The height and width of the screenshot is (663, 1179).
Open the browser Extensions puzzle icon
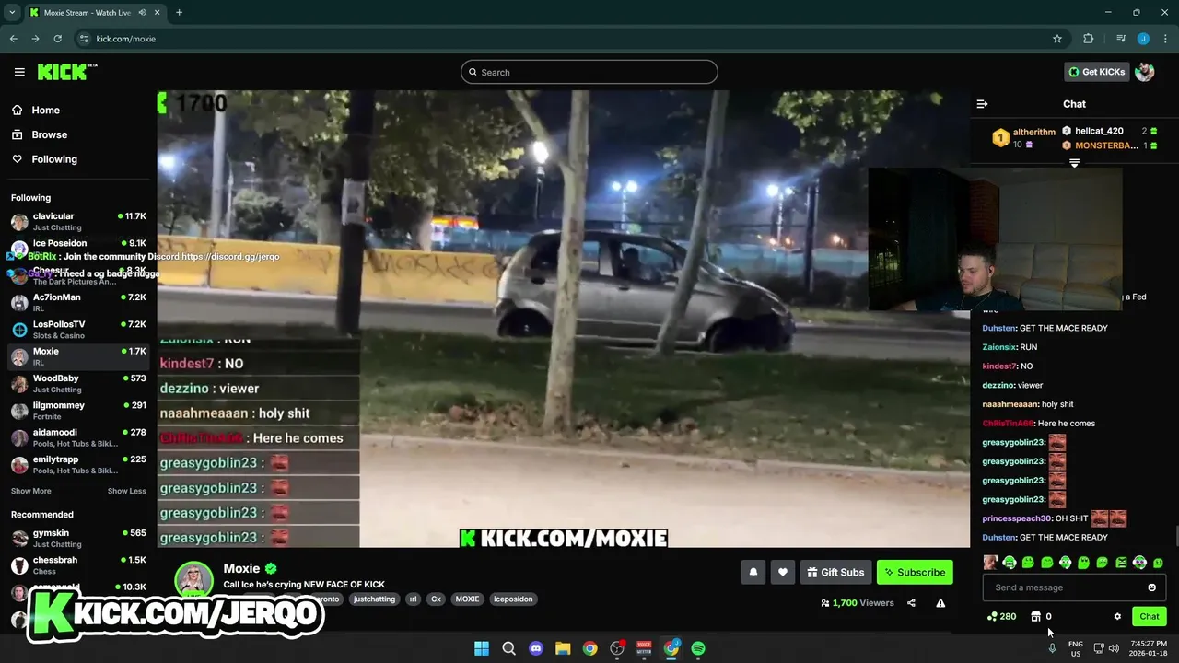(x=1089, y=39)
